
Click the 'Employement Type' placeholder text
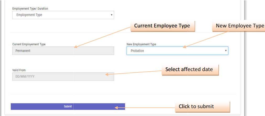[x=29, y=15]
